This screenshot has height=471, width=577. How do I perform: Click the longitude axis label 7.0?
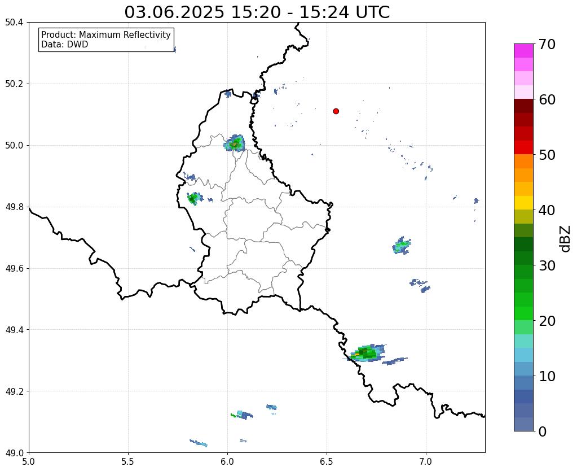coord(426,461)
